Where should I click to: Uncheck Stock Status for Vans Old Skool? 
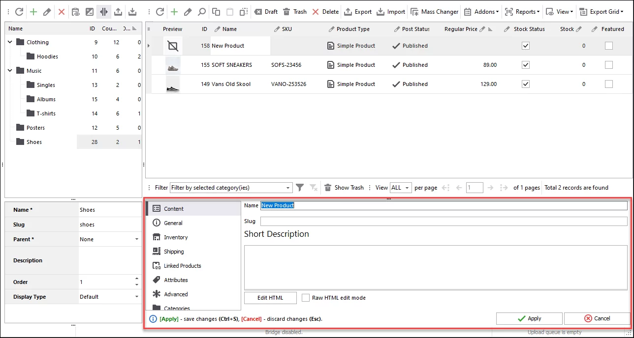(525, 84)
